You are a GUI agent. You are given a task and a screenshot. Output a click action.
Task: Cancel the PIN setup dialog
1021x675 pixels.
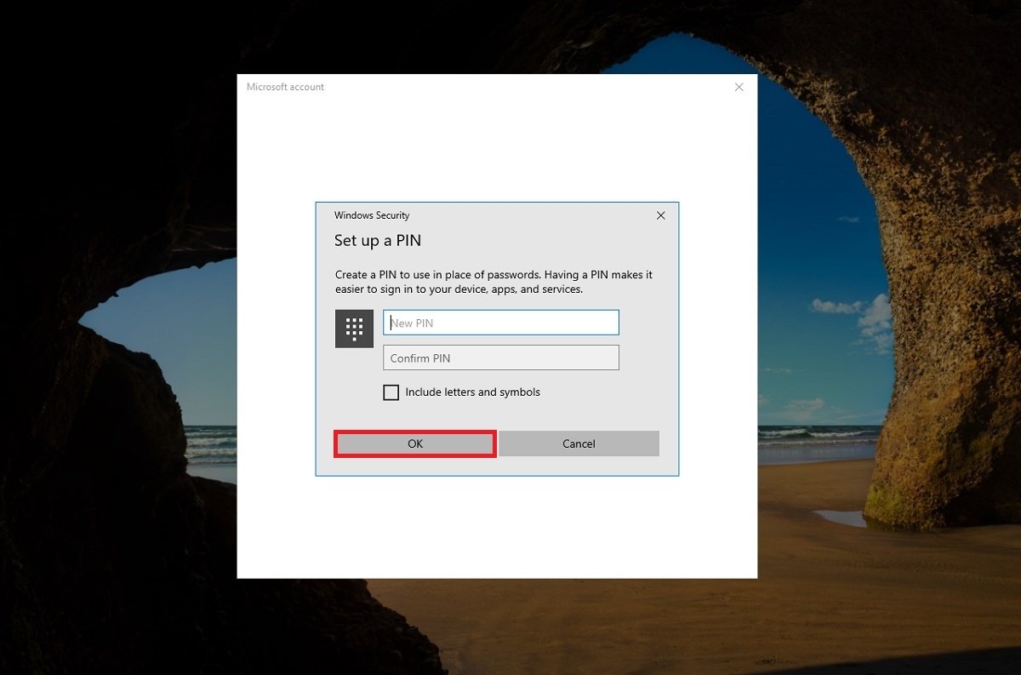[x=579, y=443]
